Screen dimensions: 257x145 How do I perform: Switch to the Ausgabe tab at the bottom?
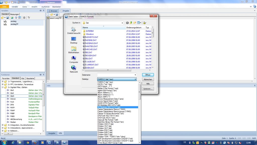pos(52,133)
